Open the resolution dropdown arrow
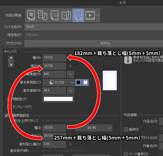 71,74
